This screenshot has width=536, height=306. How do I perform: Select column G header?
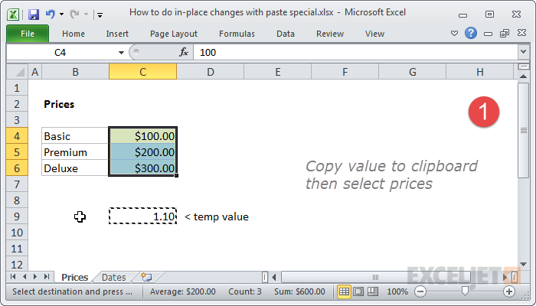click(413, 72)
